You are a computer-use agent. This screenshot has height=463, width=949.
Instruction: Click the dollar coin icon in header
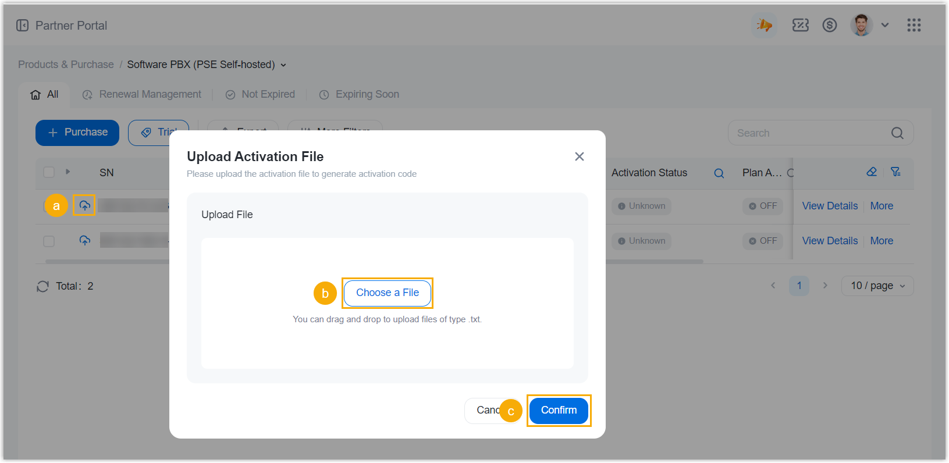(829, 25)
